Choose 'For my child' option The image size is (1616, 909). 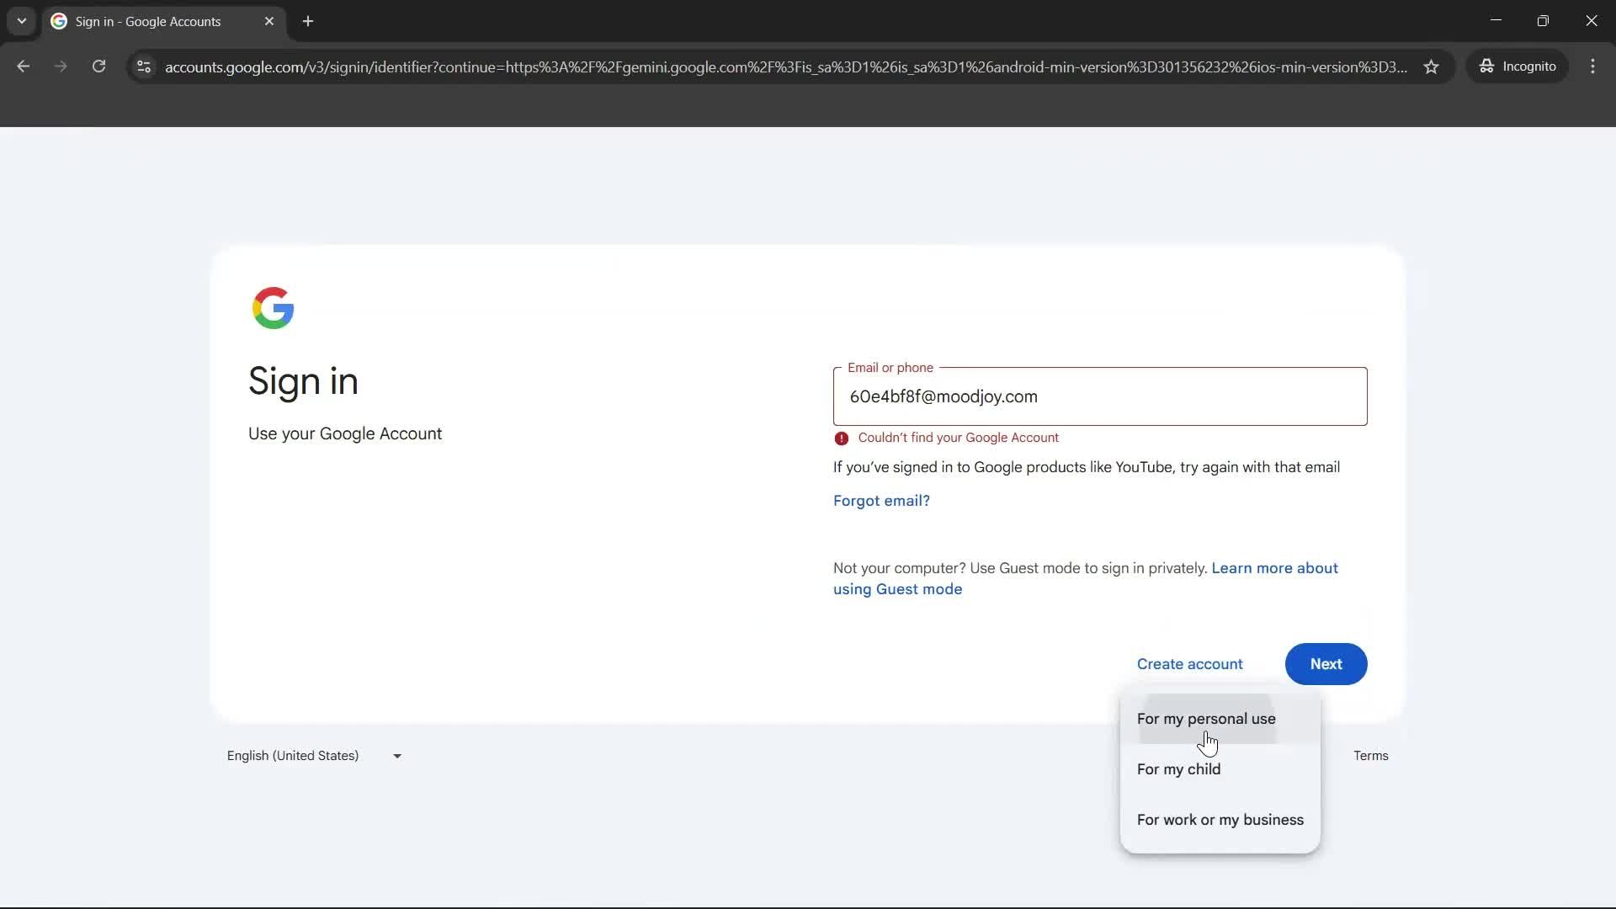[1178, 769]
